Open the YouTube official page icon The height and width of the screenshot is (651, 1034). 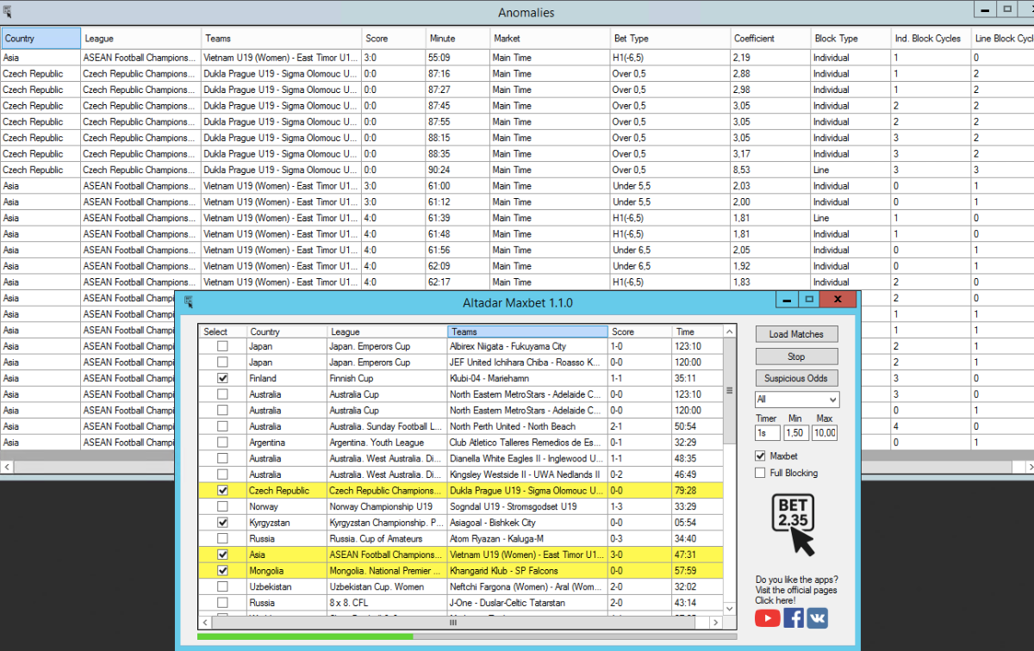click(x=768, y=617)
